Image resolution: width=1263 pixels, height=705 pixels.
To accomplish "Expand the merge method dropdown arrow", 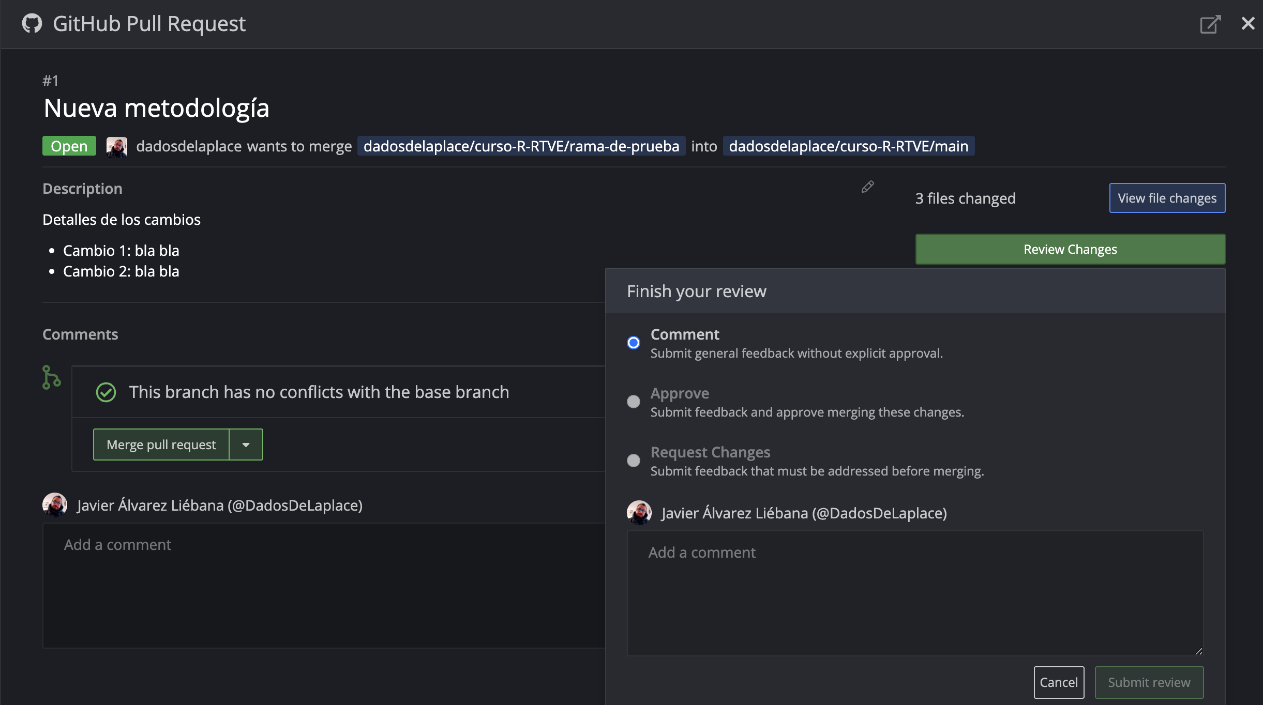I will [x=246, y=445].
